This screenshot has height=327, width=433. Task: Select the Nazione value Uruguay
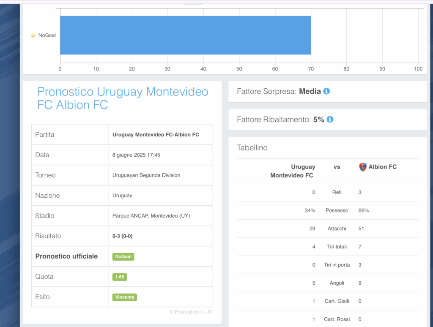coord(122,195)
